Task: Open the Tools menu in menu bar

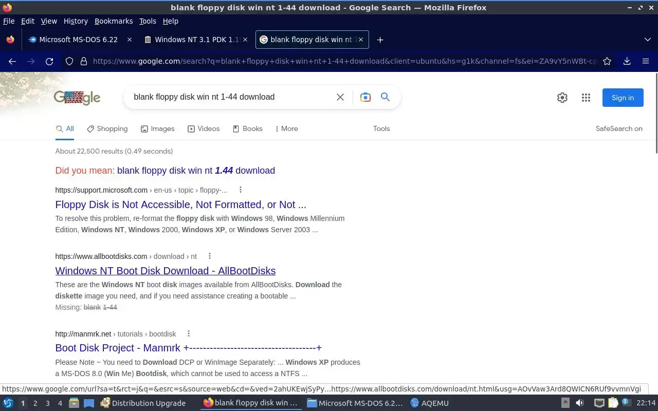Action: point(148,21)
